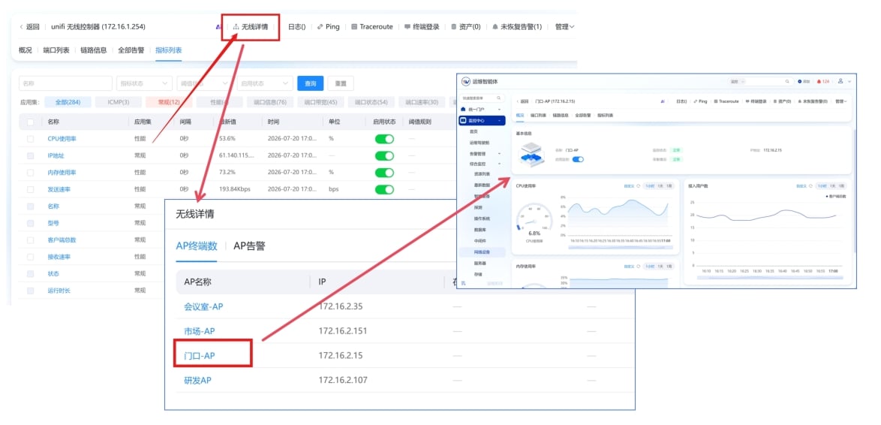Toggle the enable switch for IP地址 row
This screenshot has height=425, width=881.
pyautogui.click(x=384, y=155)
